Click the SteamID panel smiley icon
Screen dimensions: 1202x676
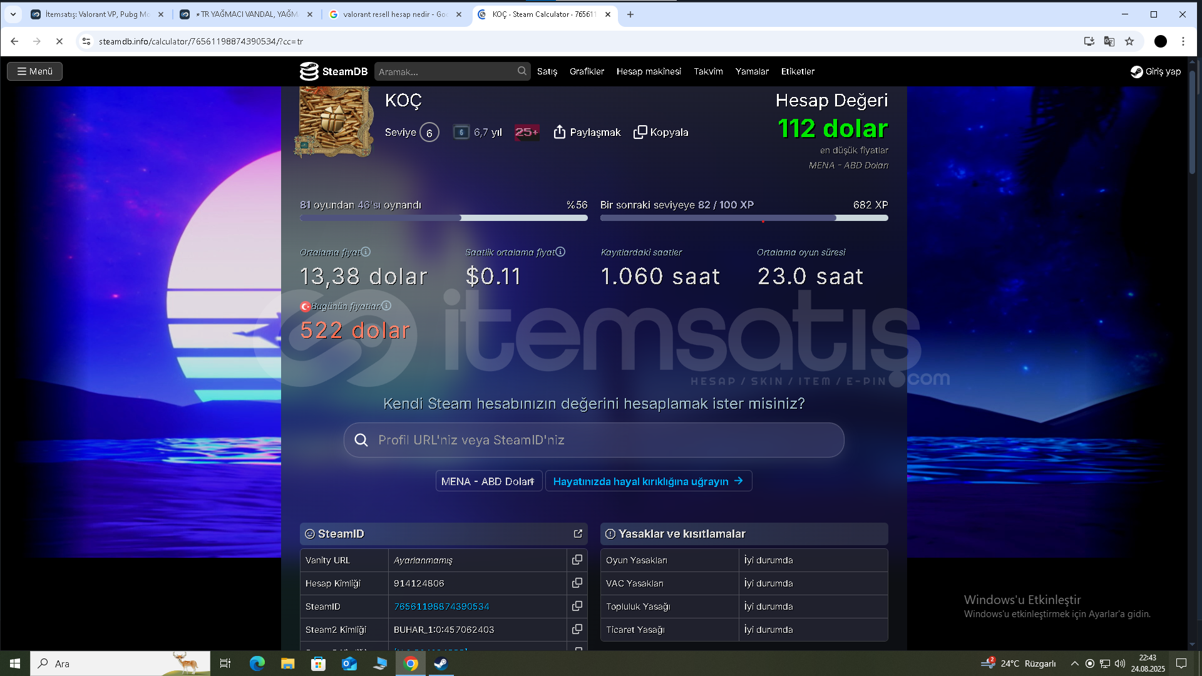[x=309, y=534]
